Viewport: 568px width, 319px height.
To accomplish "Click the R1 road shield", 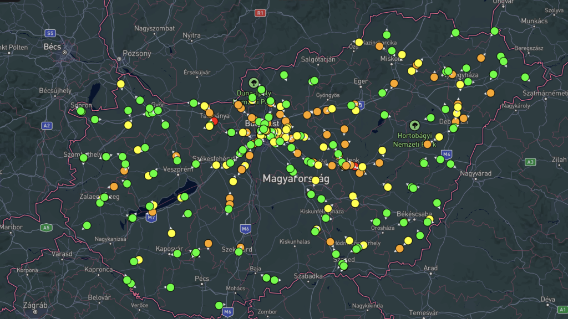I will click(260, 12).
